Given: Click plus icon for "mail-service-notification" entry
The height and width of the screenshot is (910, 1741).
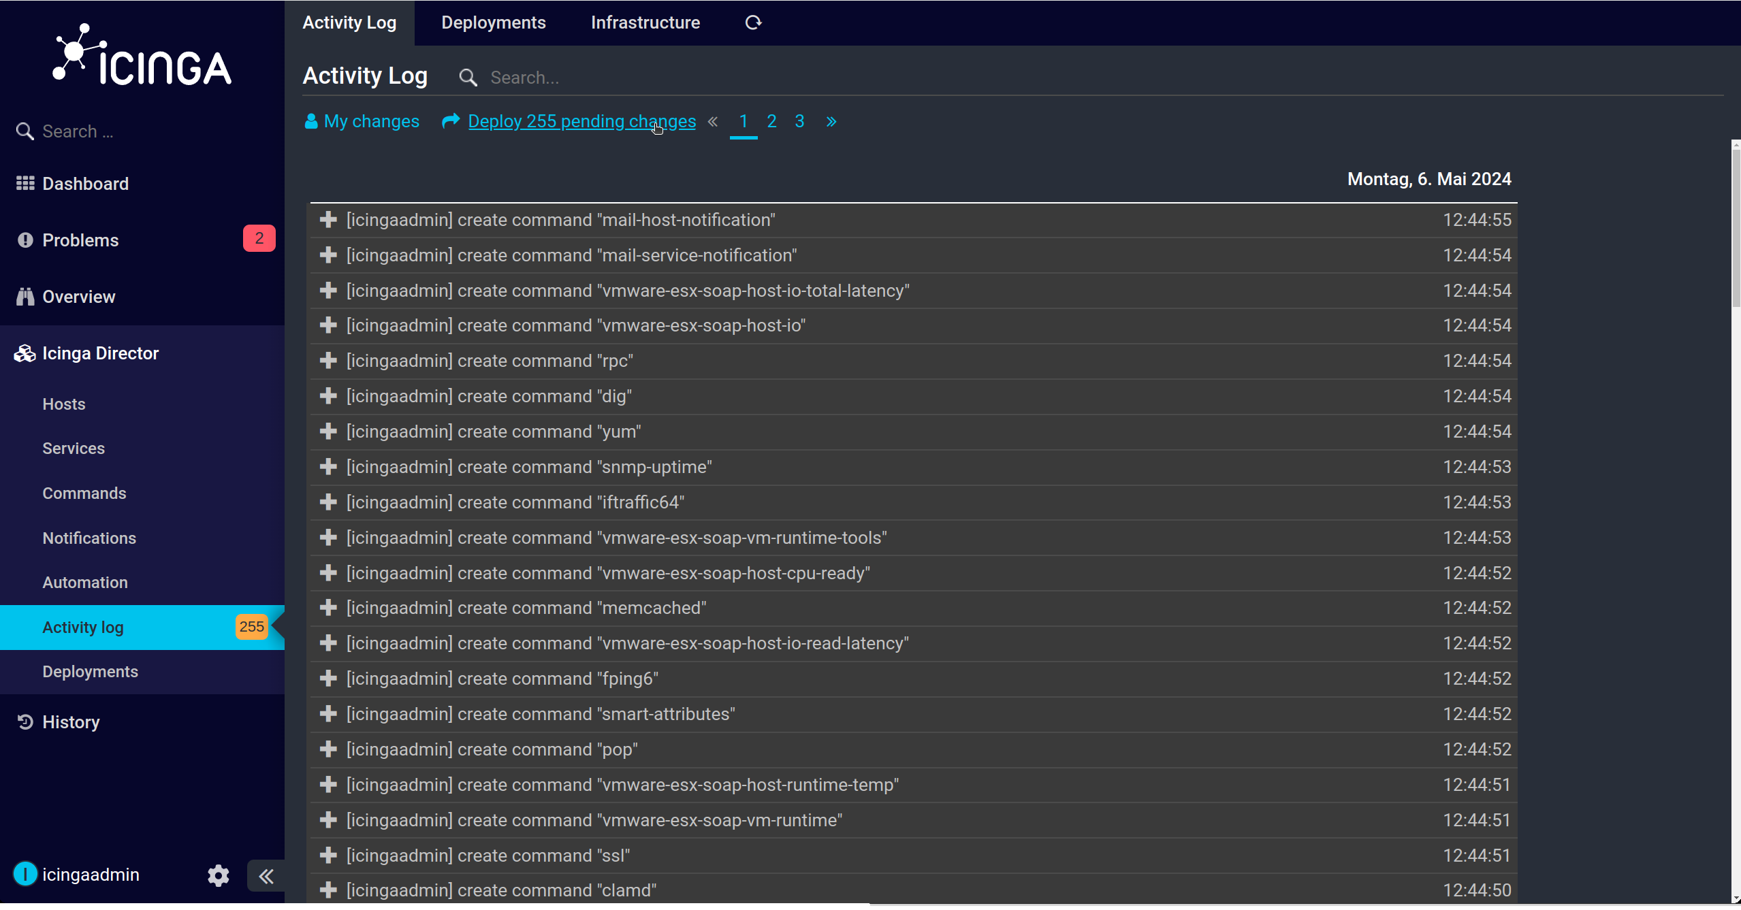Looking at the screenshot, I should (x=328, y=255).
